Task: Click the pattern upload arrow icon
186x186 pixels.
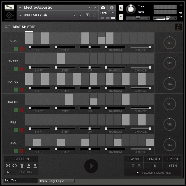Action: click(x=35, y=166)
